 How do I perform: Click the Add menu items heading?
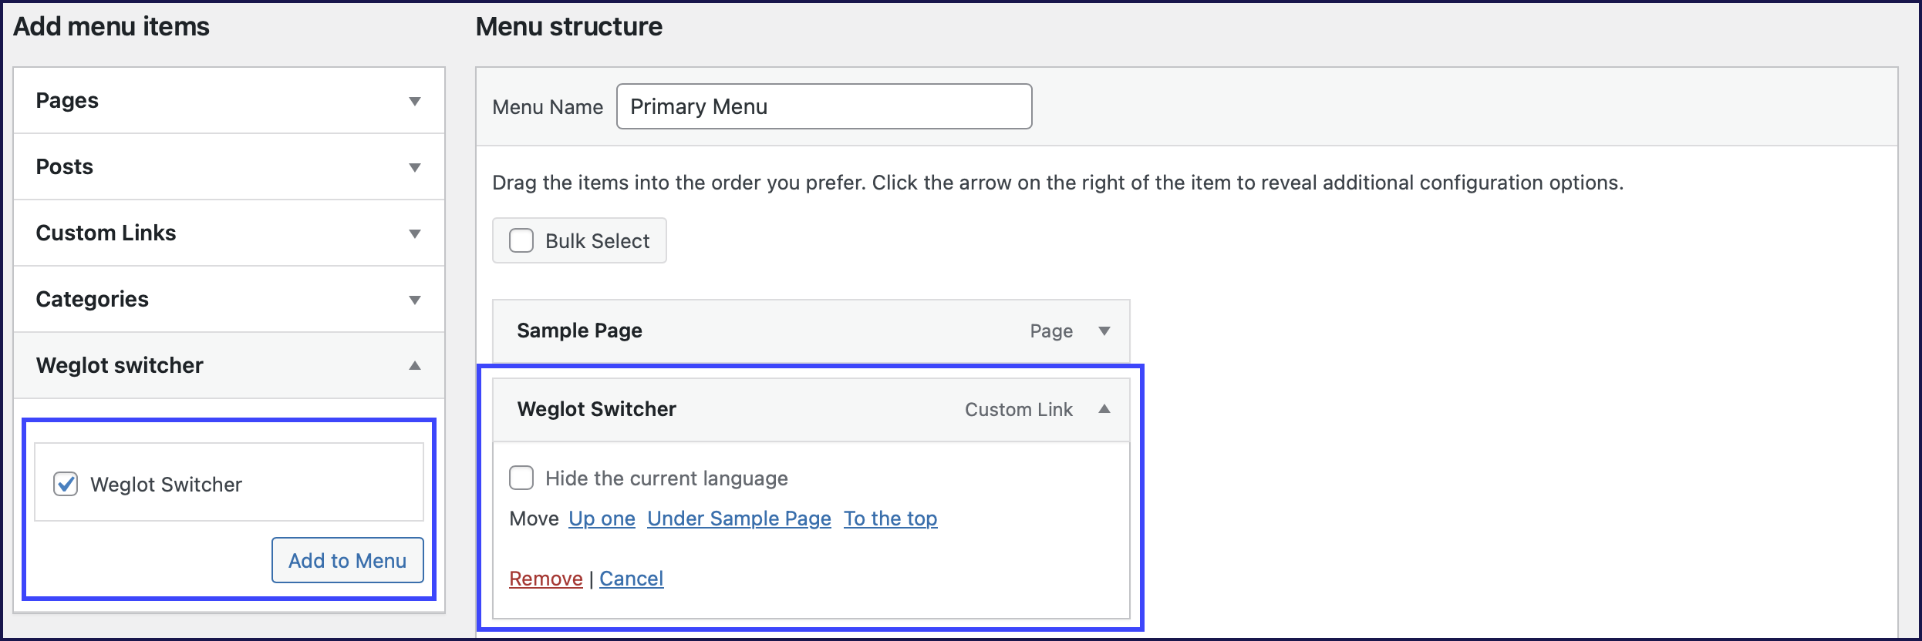coord(111,26)
